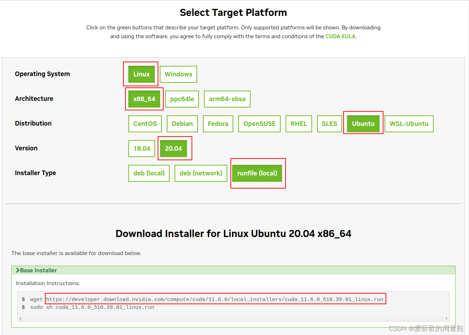The image size is (469, 335).
Task: Select the RHEL distribution
Action: click(x=298, y=124)
